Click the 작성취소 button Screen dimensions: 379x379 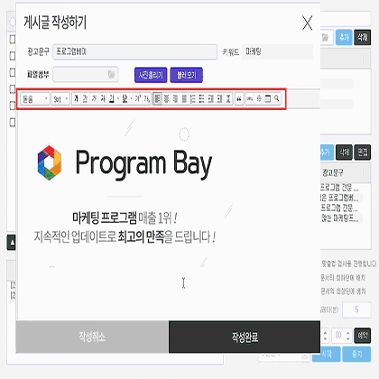pyautogui.click(x=92, y=337)
